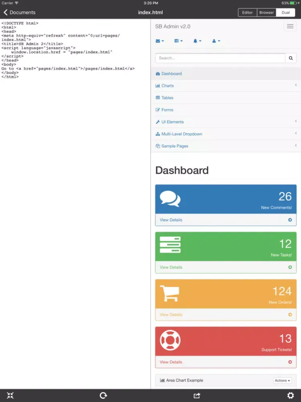Click the Charts bar-chart icon
Screen dimensions: 301x402
pyautogui.click(x=158, y=86)
